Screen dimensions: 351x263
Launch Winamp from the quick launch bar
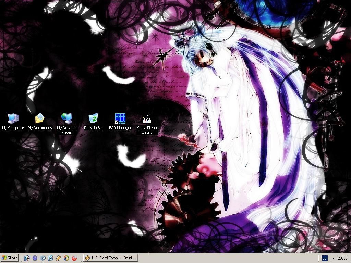point(58,258)
